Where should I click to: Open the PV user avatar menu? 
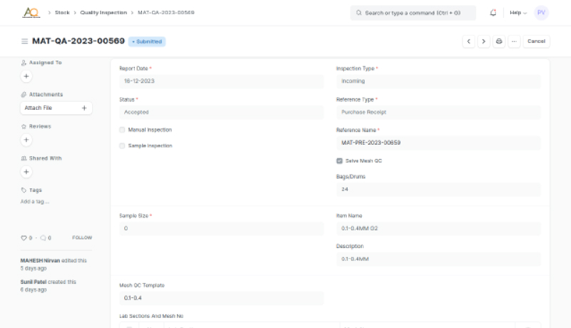pos(541,13)
